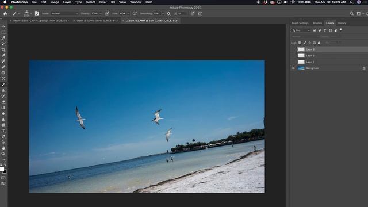Open the Edit Toolbar three-dots button

click(3, 160)
